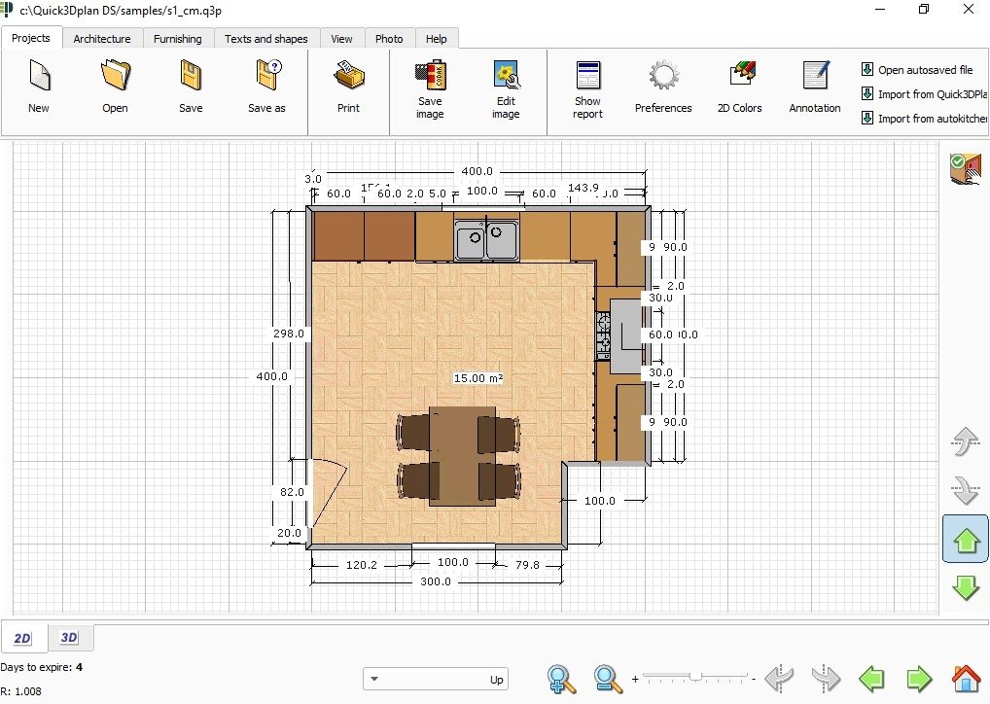990x704 pixels.
Task: Save the project with the Save icon
Action: click(190, 76)
